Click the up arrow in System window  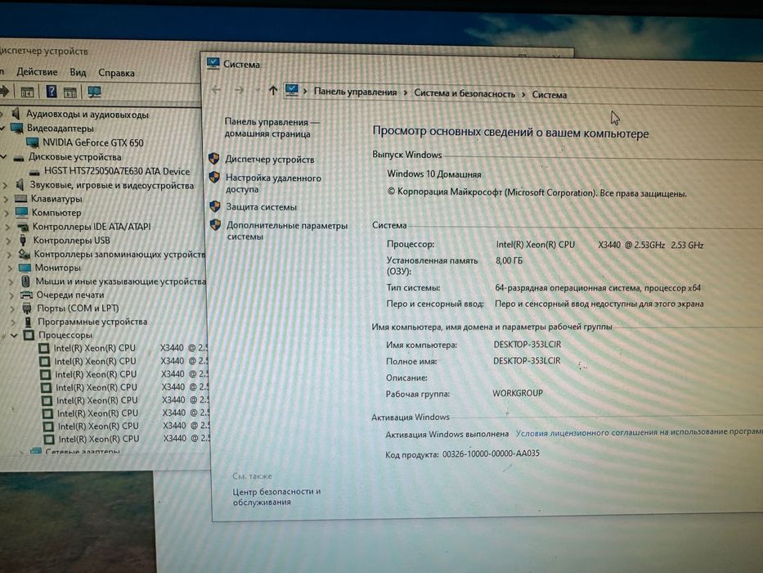273,91
